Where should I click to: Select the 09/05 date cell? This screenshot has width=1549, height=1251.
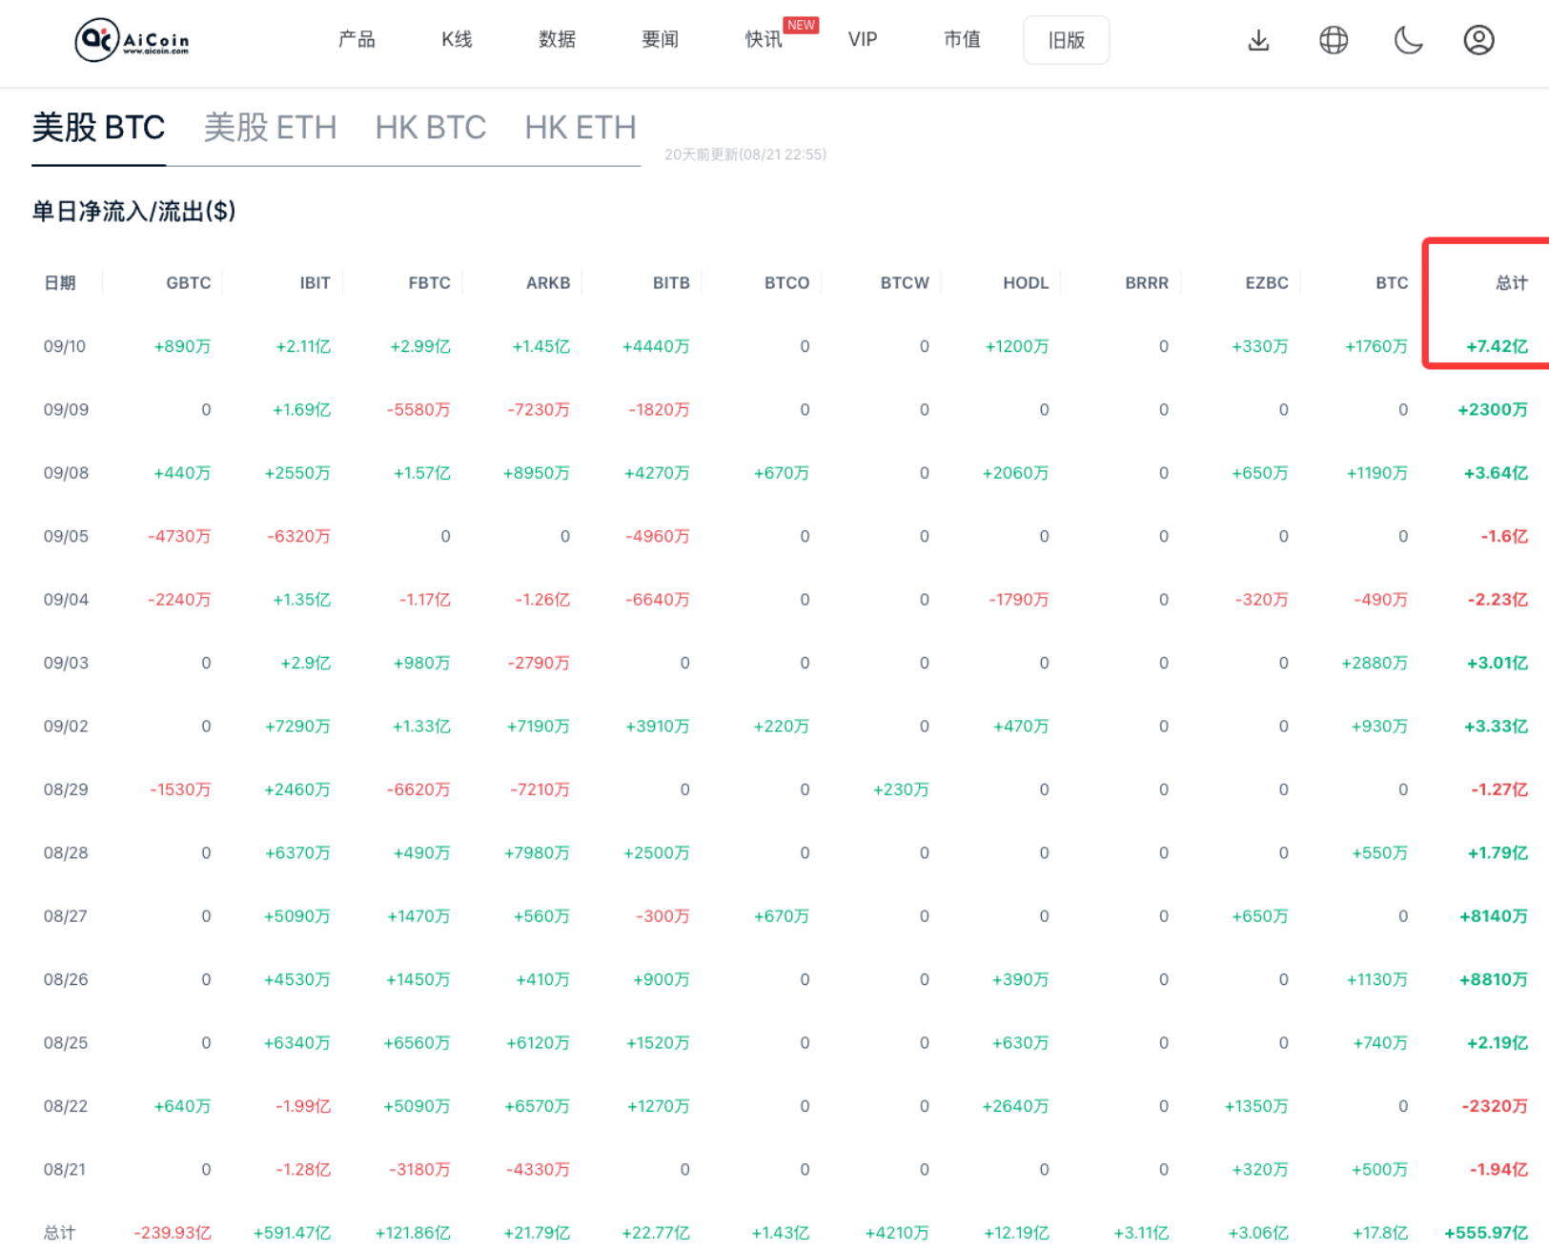[x=66, y=536]
